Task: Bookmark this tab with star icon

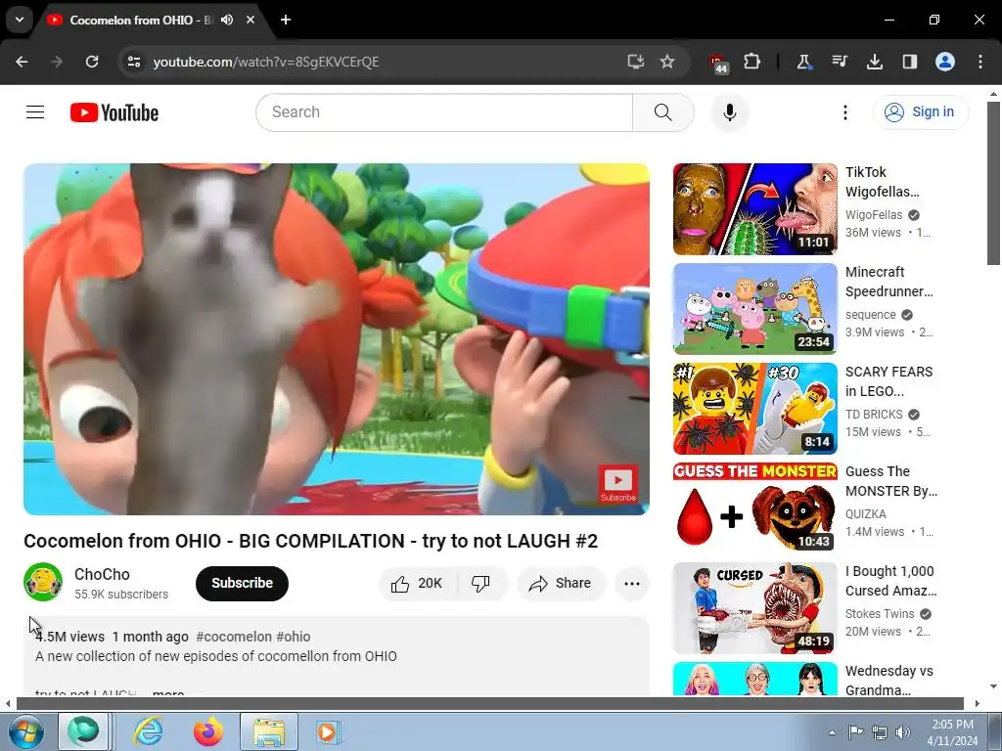Action: tap(667, 62)
